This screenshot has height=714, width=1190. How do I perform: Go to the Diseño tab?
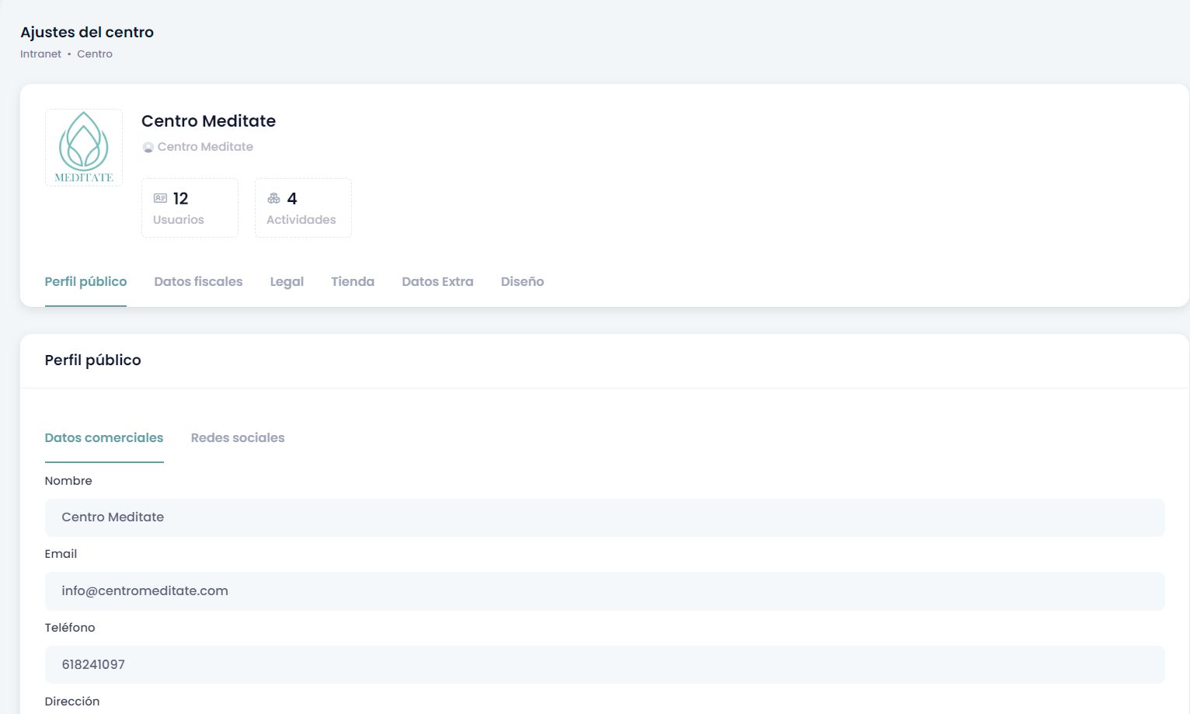(522, 282)
